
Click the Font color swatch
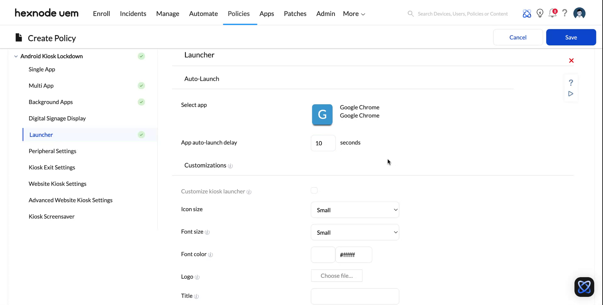tap(323, 255)
